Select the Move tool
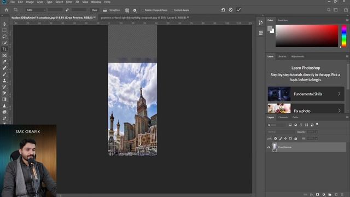 click(x=4, y=24)
